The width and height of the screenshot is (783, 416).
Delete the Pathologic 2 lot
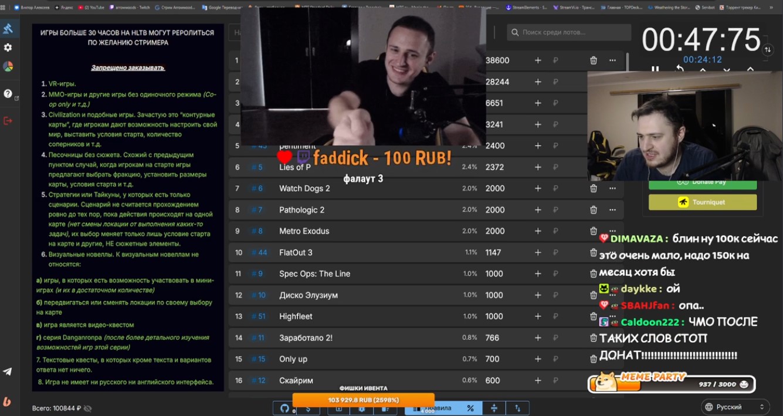click(x=594, y=209)
